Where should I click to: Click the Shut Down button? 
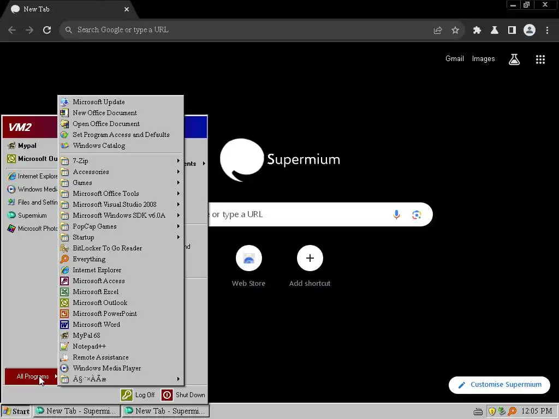pos(183,395)
